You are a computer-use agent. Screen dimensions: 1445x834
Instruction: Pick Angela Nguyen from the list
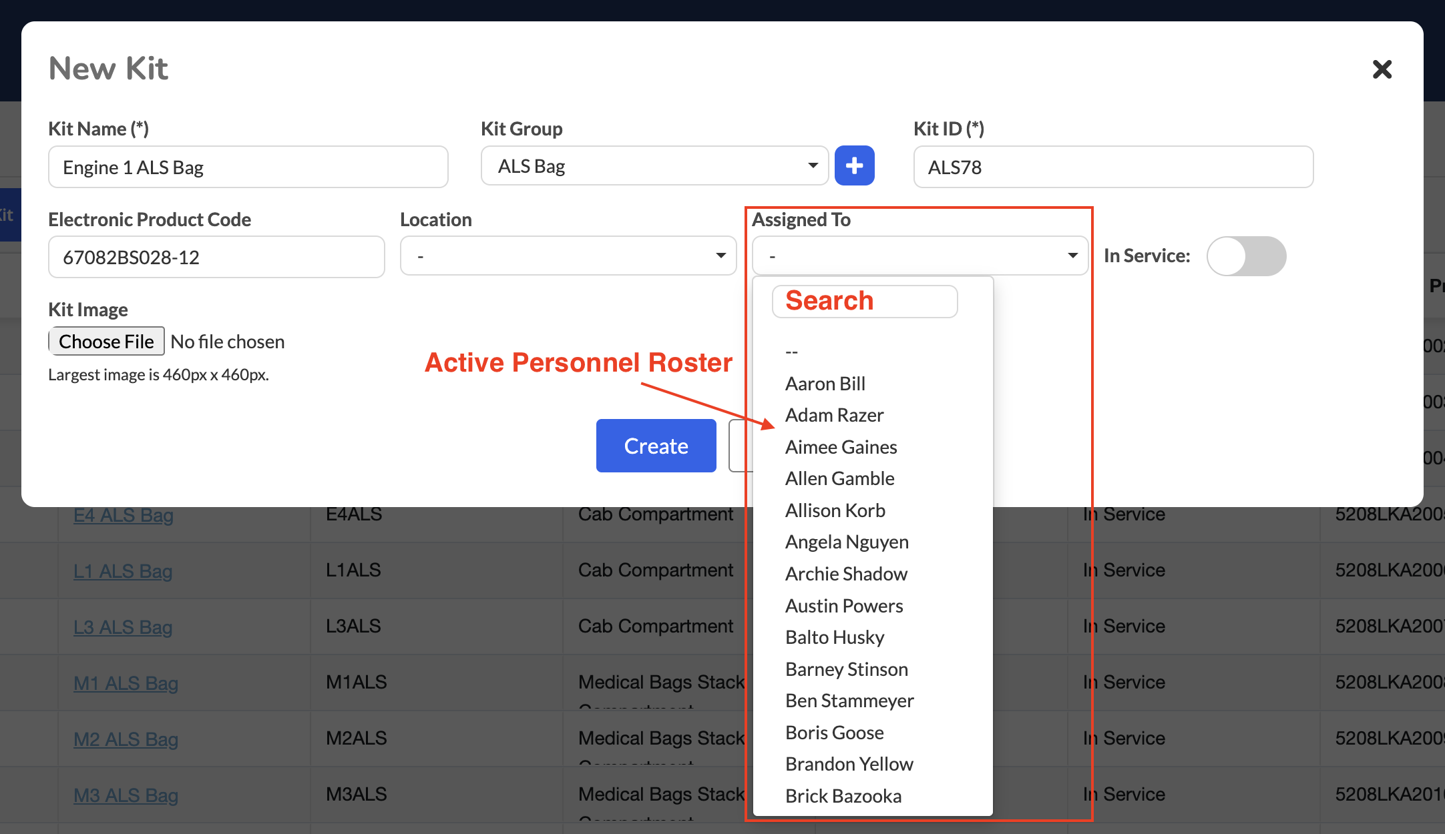872,542
